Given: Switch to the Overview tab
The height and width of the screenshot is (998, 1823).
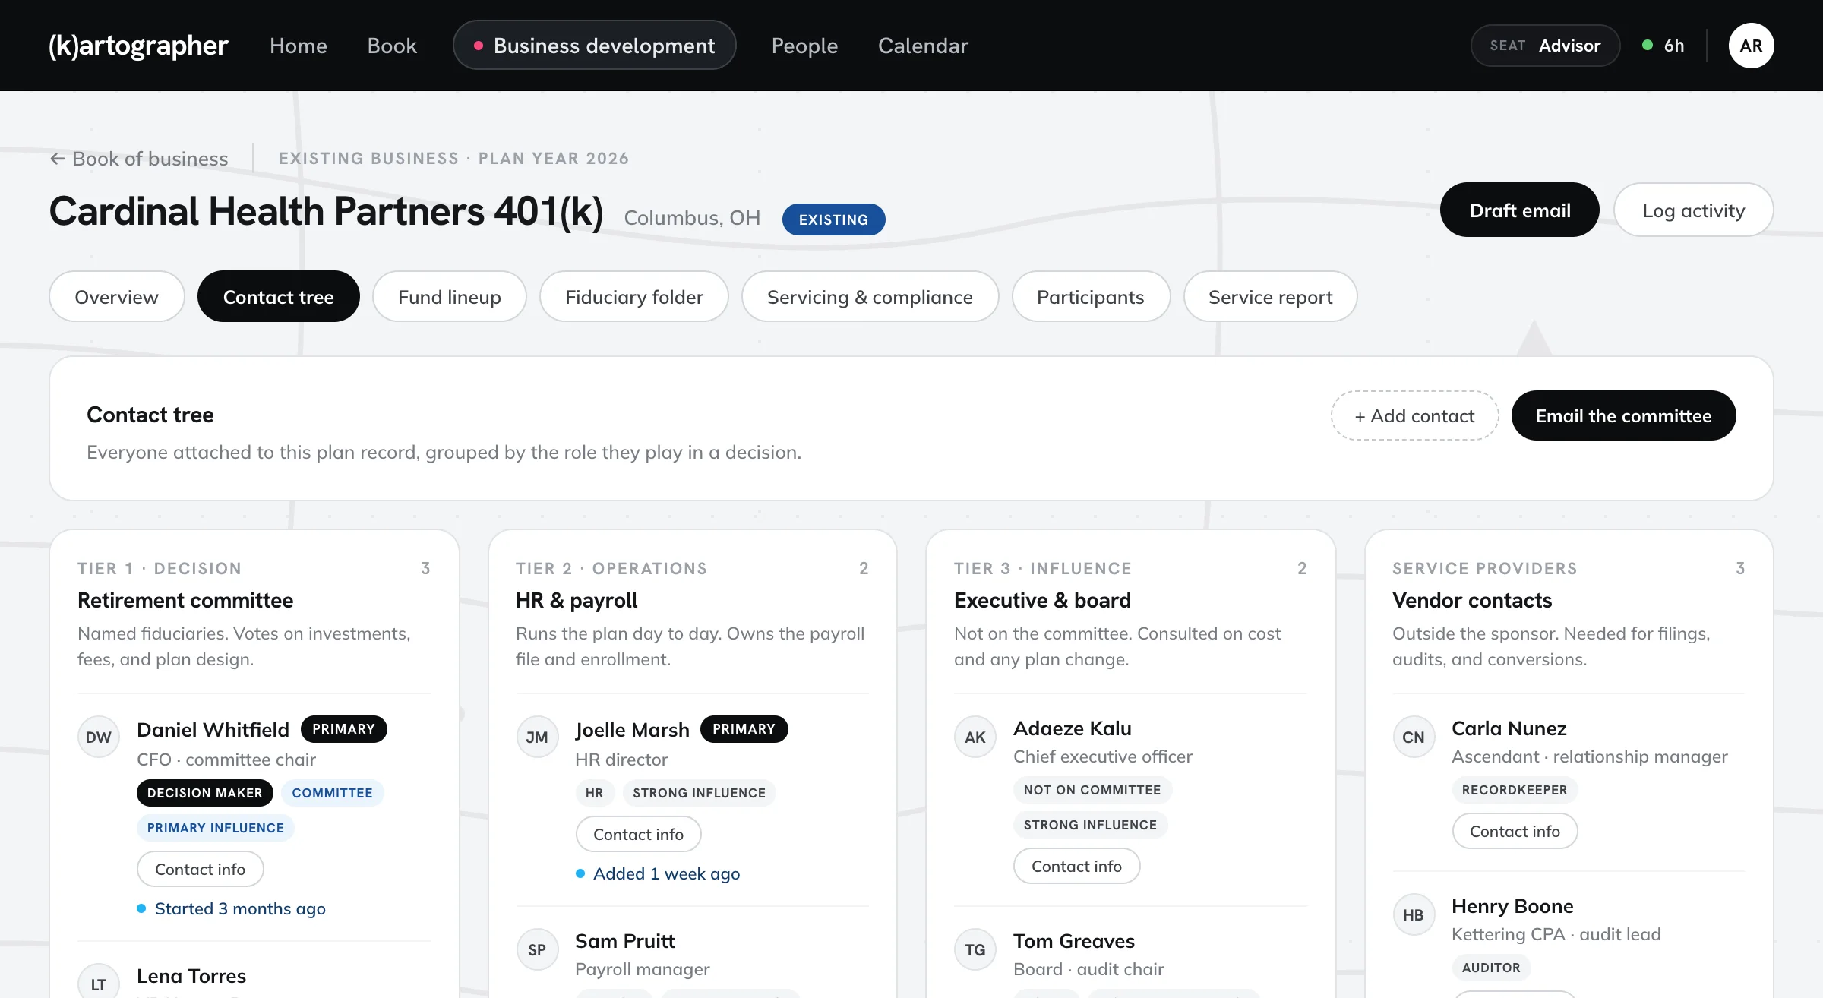Looking at the screenshot, I should click(x=117, y=296).
